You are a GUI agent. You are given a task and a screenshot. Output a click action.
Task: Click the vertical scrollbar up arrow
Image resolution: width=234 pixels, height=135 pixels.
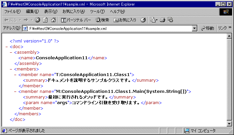229,36
